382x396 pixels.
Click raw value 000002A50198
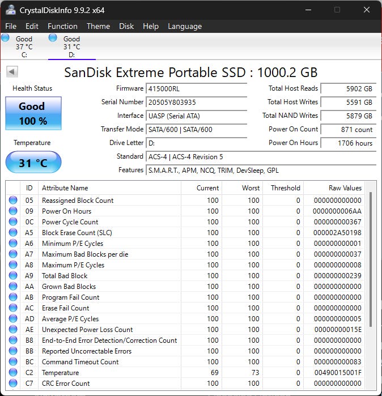[x=337, y=233]
